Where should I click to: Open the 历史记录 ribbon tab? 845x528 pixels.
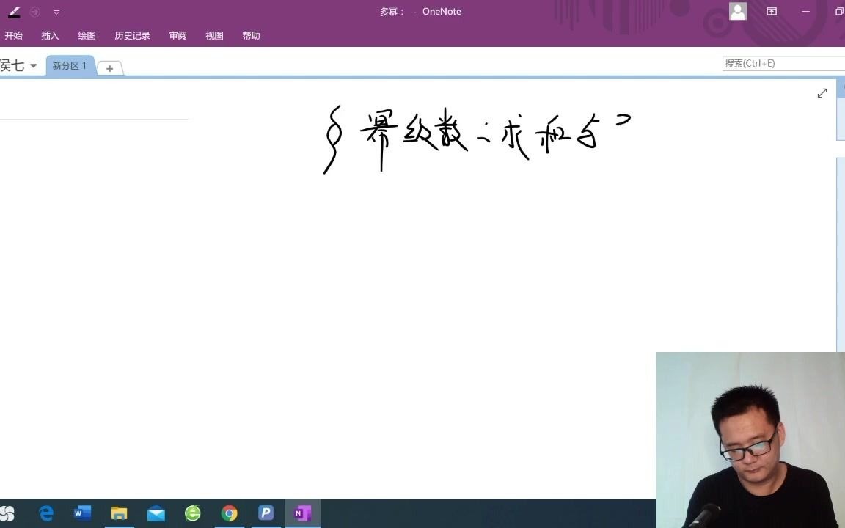pos(132,35)
